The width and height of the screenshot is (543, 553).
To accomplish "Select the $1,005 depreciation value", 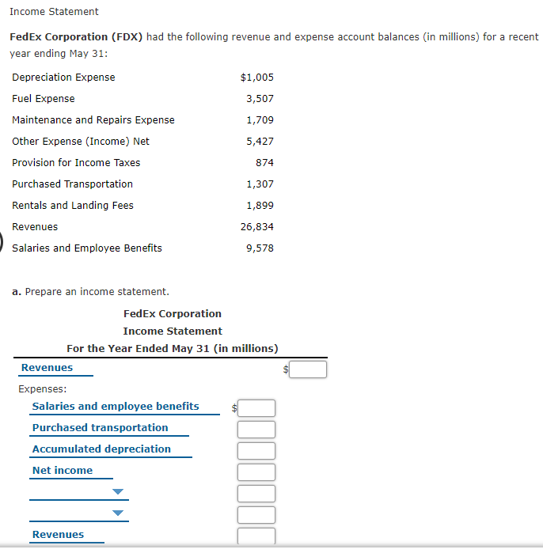I will [x=257, y=78].
